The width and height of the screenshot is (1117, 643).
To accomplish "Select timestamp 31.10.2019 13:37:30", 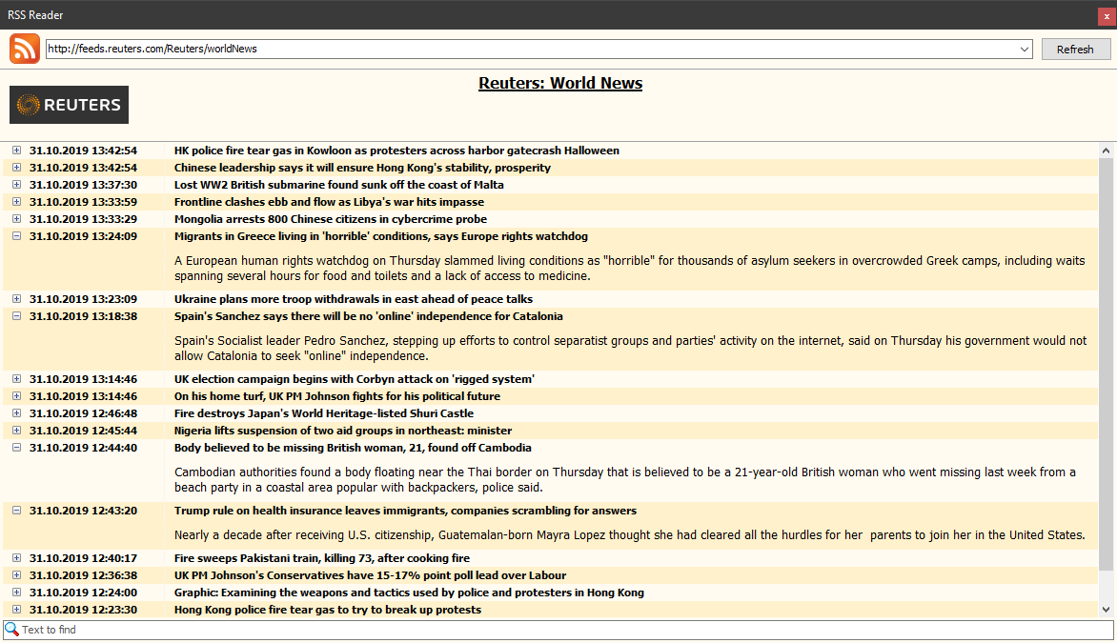I will [83, 185].
